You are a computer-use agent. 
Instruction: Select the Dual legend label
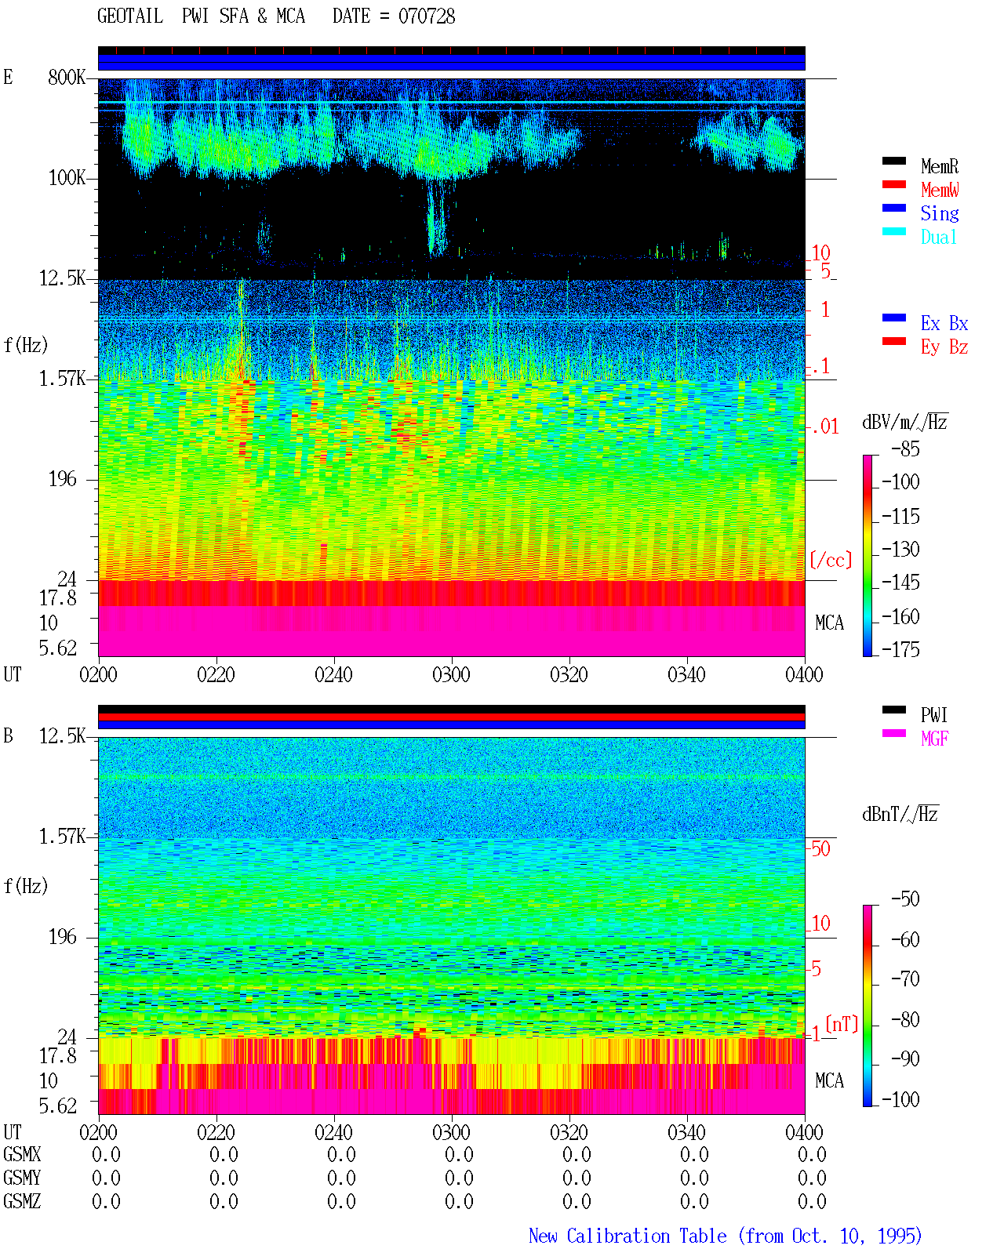[x=940, y=237]
